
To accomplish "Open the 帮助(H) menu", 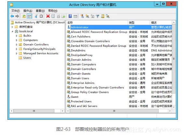I will 53,11.
